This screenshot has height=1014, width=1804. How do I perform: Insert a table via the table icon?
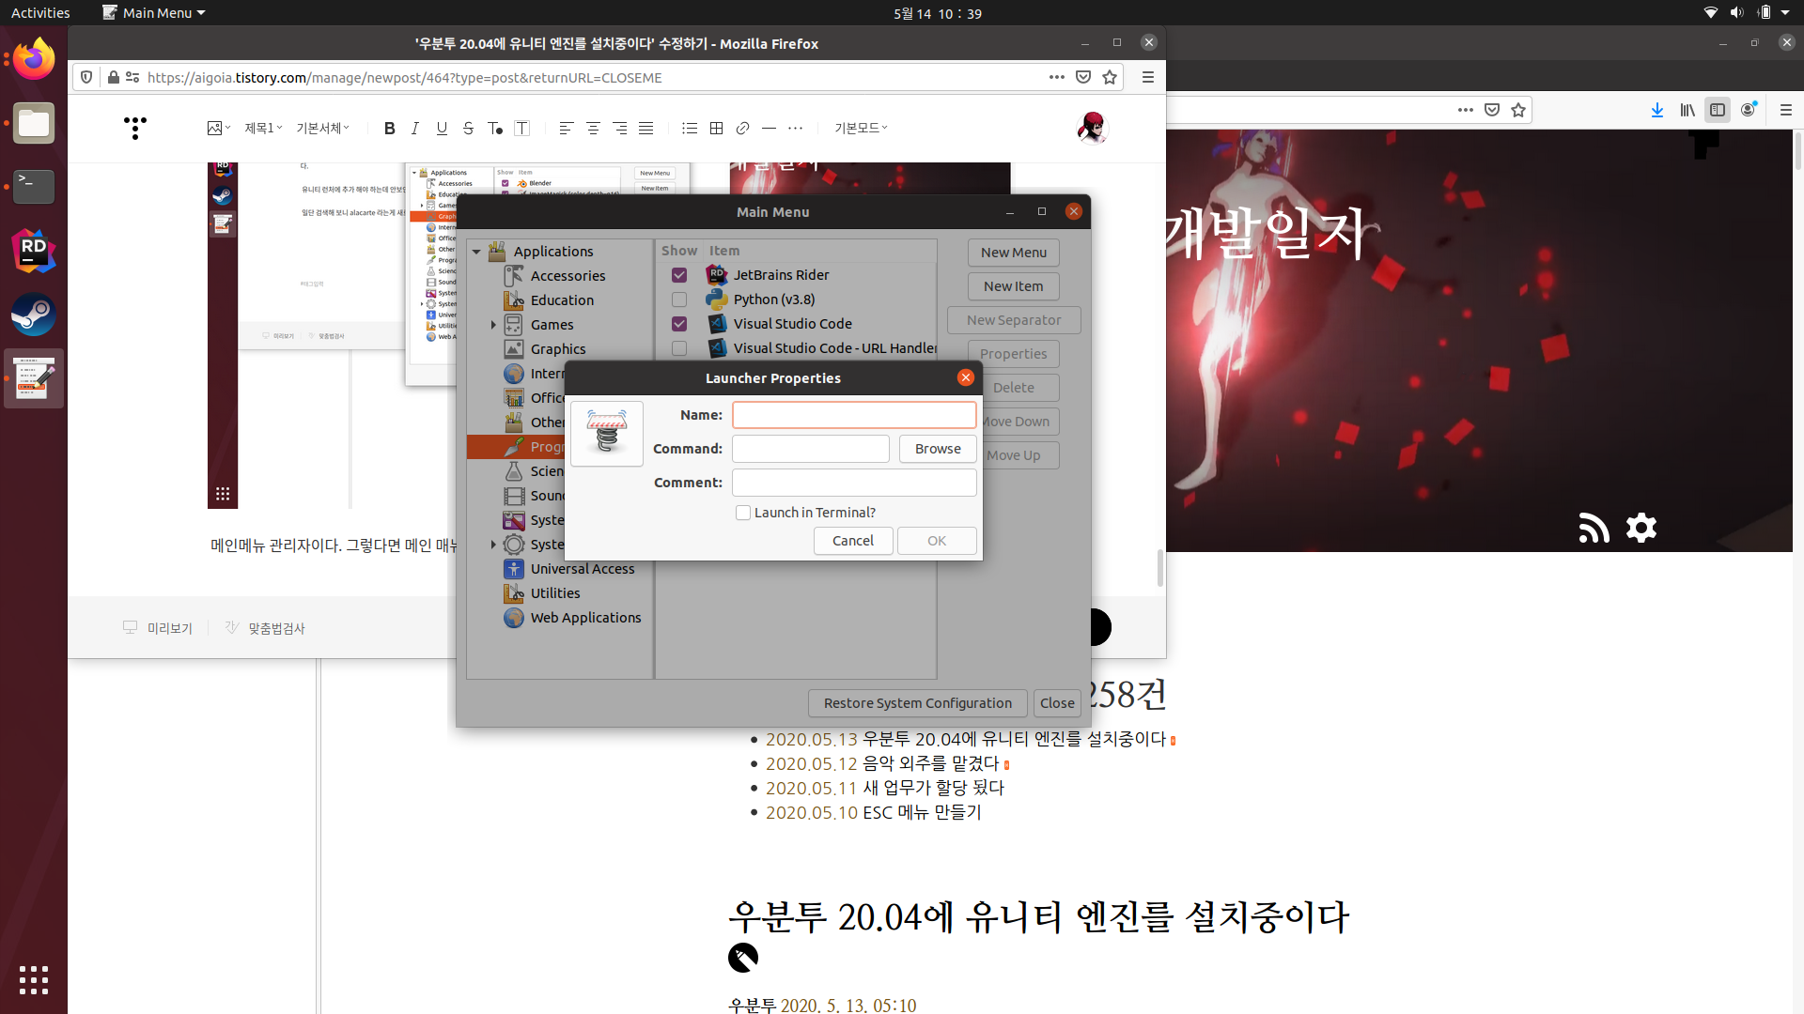(716, 129)
